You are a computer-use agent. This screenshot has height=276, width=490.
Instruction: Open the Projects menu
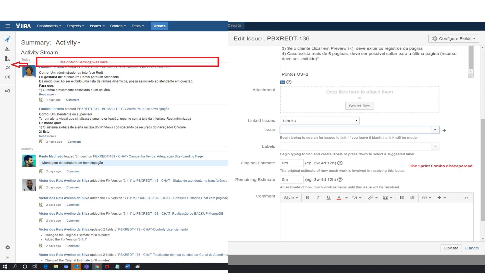tap(75, 26)
